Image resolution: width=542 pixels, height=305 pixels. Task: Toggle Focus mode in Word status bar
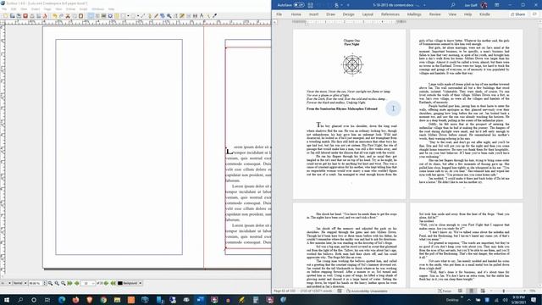[444, 291]
